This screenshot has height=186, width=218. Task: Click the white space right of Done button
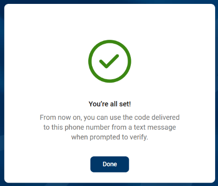click(x=172, y=164)
